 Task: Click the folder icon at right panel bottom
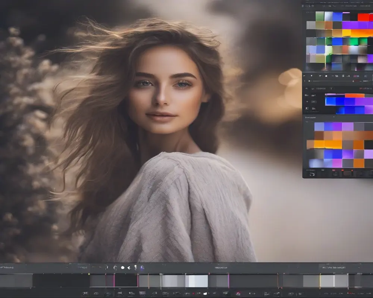click(312, 174)
